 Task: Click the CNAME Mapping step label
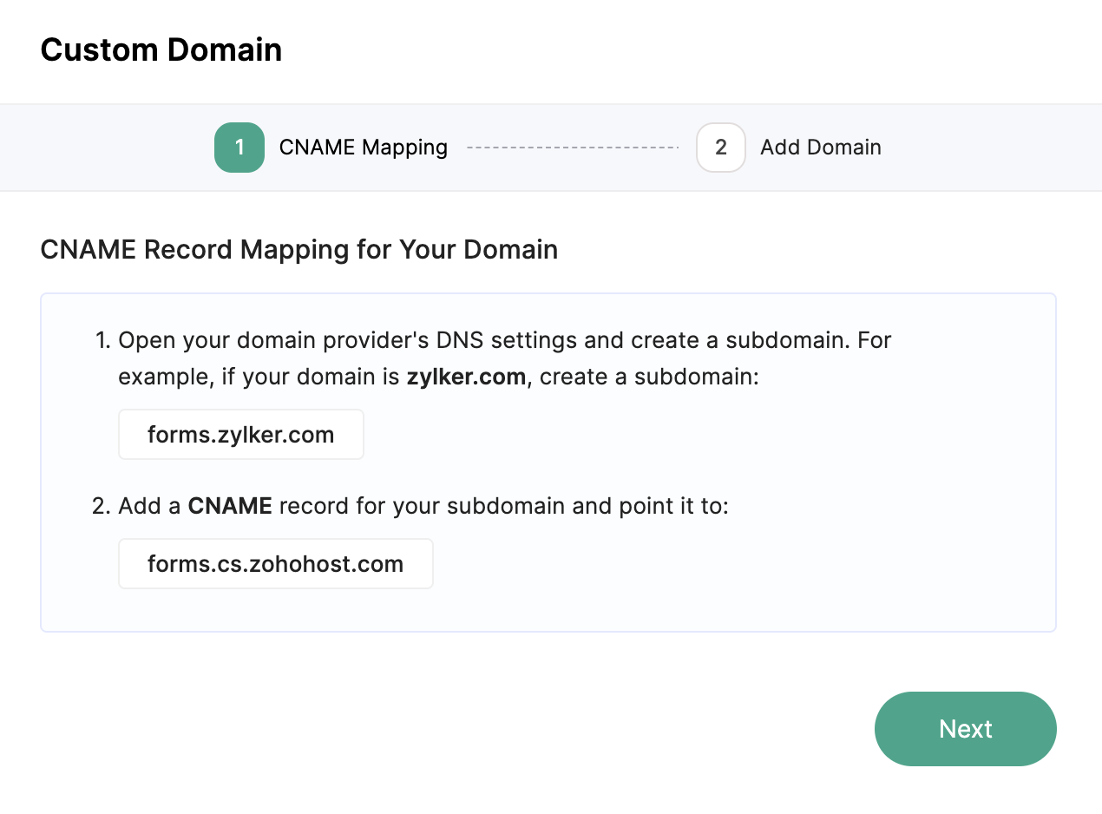click(364, 148)
